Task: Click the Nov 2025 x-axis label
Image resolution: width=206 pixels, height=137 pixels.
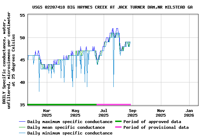Action: tap(161, 113)
